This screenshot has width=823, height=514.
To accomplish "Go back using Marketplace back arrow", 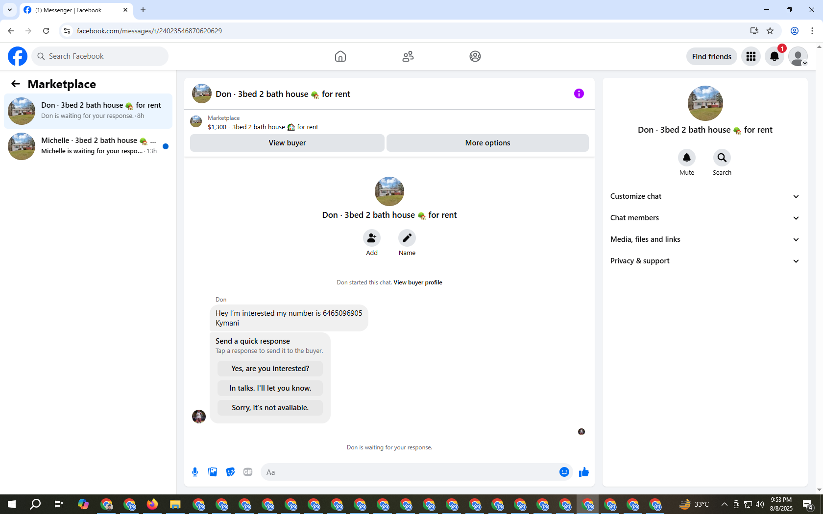I will pos(16,84).
